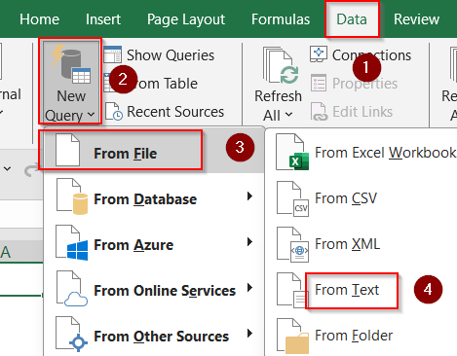The image size is (457, 356).
Task: Click the redo arrow in quick access toolbar
Action: tap(32, 170)
